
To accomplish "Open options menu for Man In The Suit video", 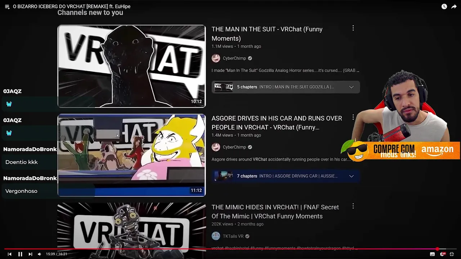I will coord(353,28).
